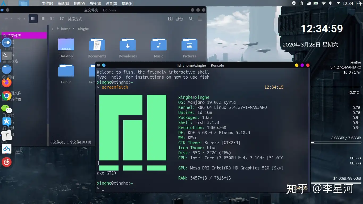Launch Google Chrome from the dock
The width and height of the screenshot is (363, 204).
7,96
